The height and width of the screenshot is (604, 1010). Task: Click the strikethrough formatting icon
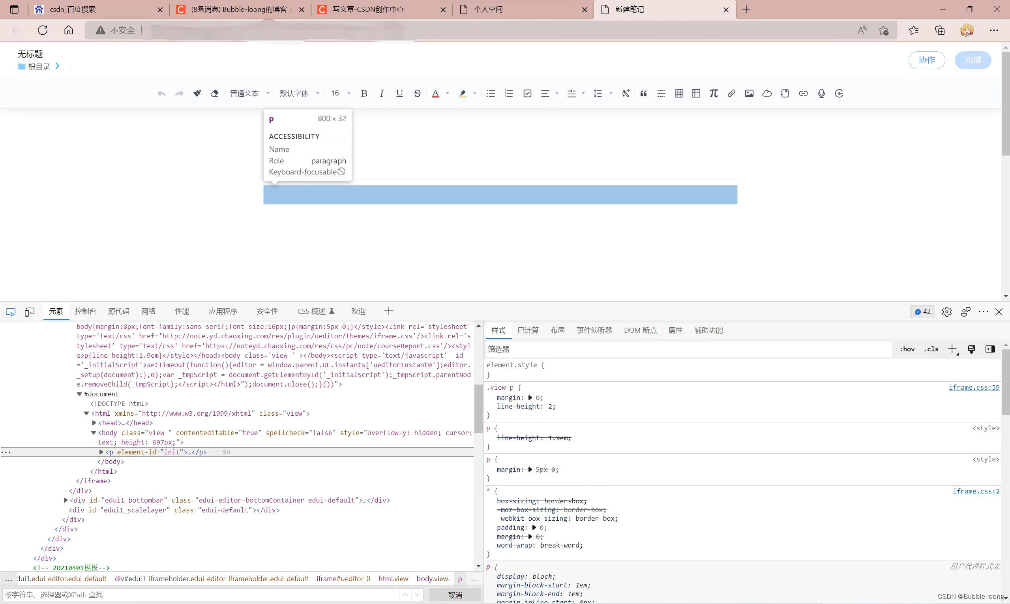[417, 94]
